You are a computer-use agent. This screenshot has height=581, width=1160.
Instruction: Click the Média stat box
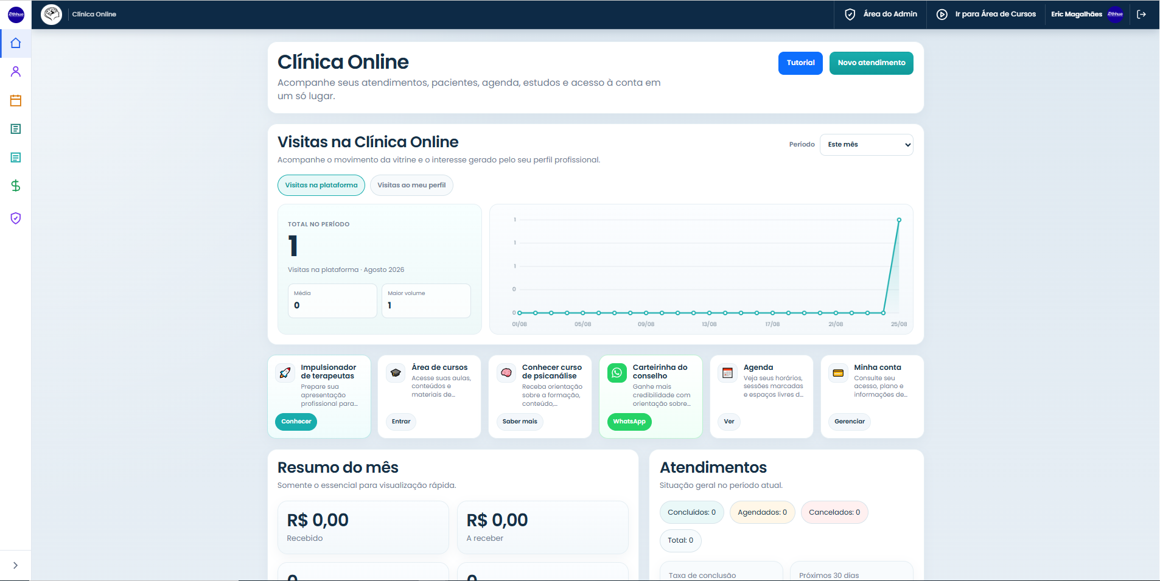(332, 301)
